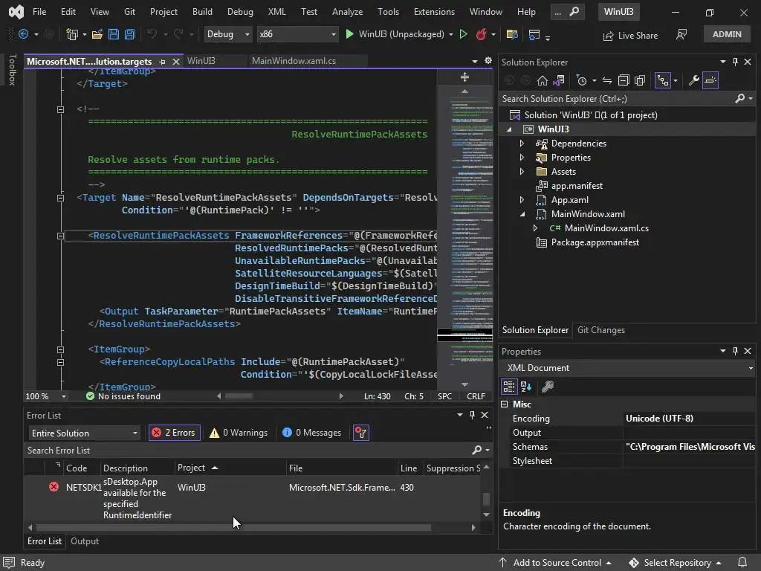This screenshot has height=571, width=761.
Task: Click the Search Error List field
Action: [247, 450]
